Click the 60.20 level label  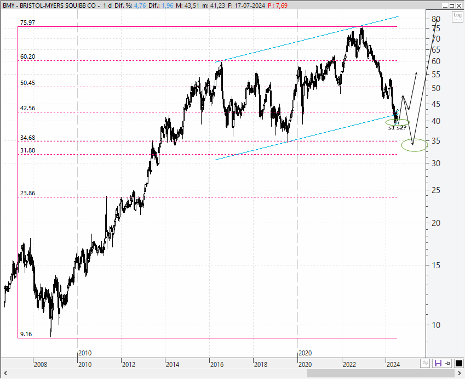tap(27, 56)
